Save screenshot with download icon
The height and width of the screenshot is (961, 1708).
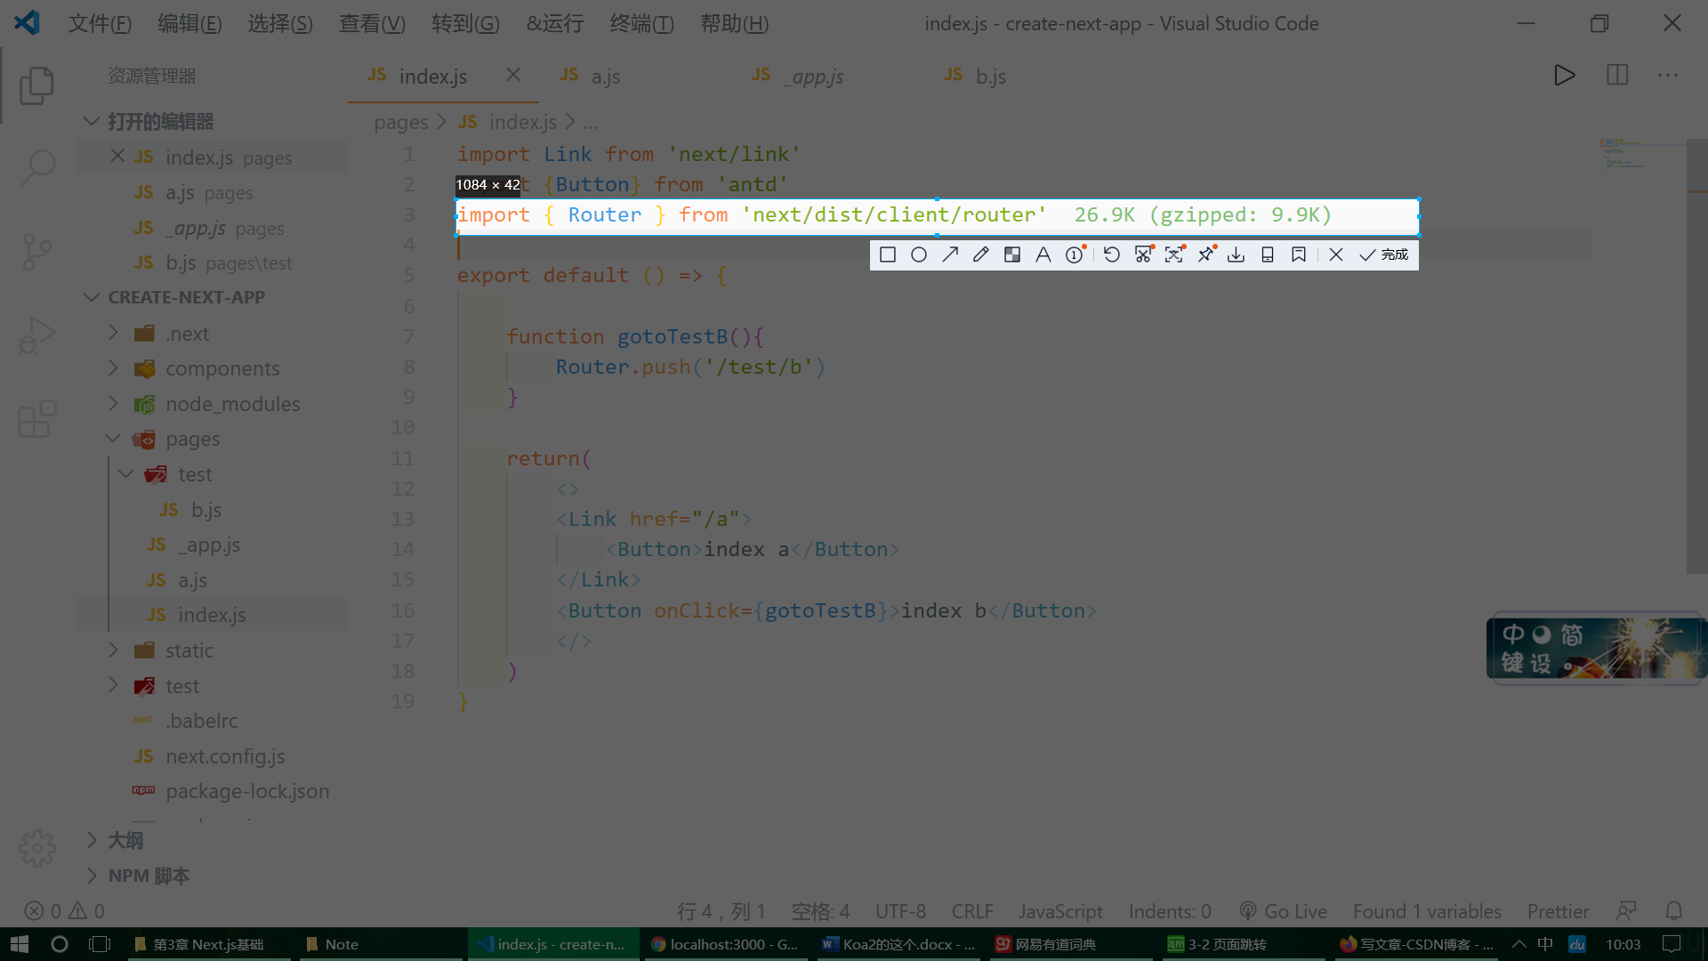(1237, 255)
